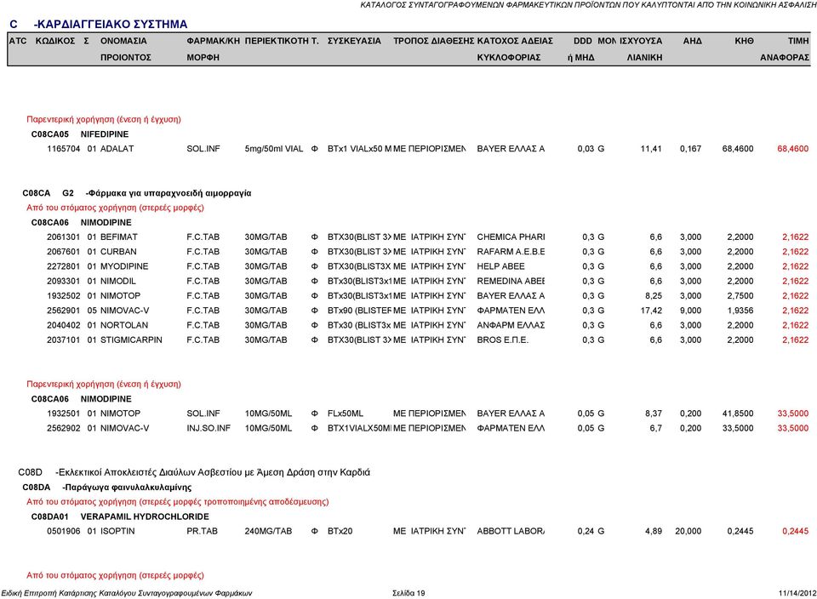Click KHΘ value 41,8500 in NIMOTOP row
Viewport: 817px width, 599px height.
[x=738, y=413]
